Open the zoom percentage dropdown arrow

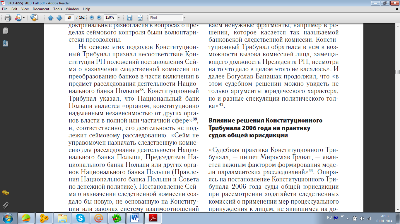coord(119,18)
